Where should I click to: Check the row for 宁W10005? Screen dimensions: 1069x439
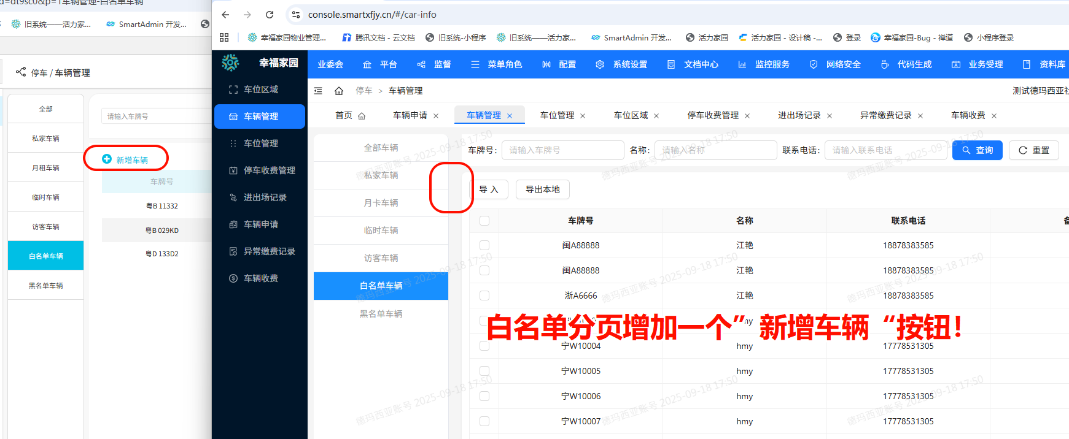484,371
